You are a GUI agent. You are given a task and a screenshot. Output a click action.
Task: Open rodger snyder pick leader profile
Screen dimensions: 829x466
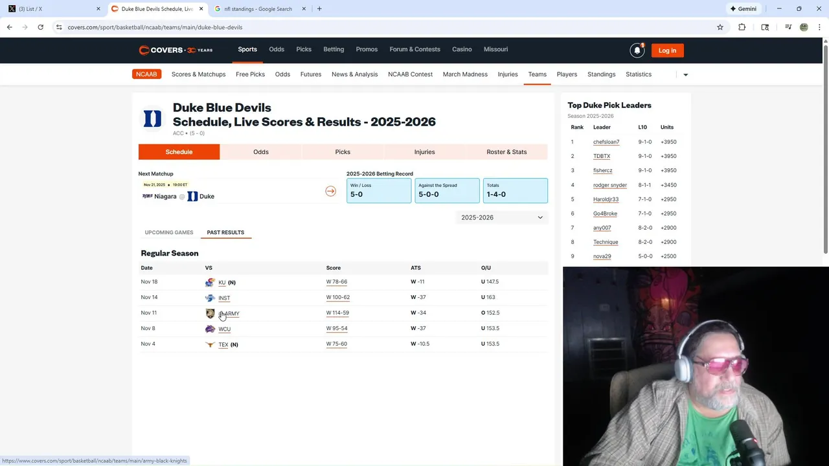[x=610, y=185]
